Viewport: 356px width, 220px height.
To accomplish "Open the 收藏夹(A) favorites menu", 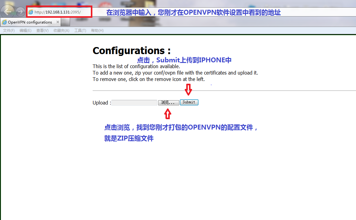I will 61,31.
